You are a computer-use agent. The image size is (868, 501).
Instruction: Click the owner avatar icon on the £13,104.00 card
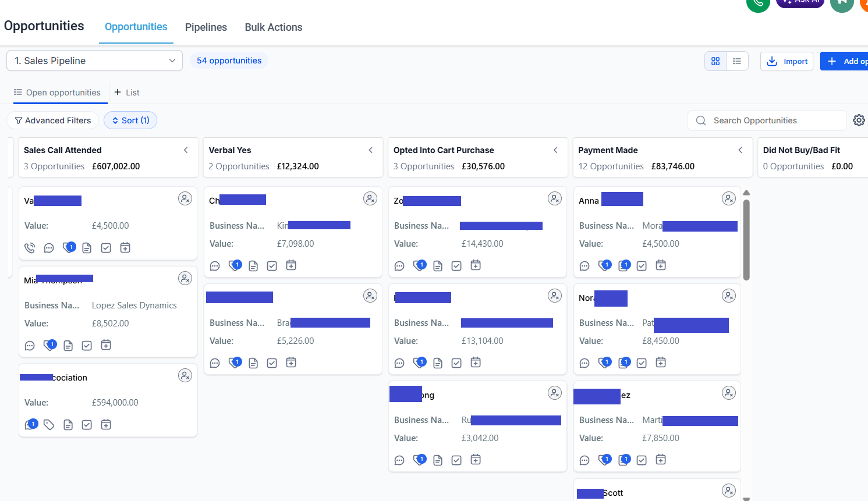555,296
